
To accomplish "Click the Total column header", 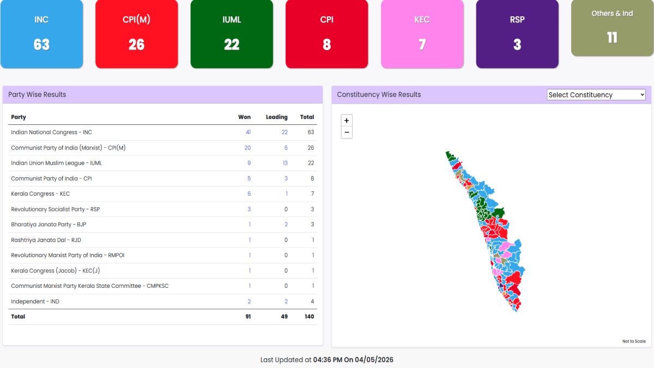I will (307, 117).
